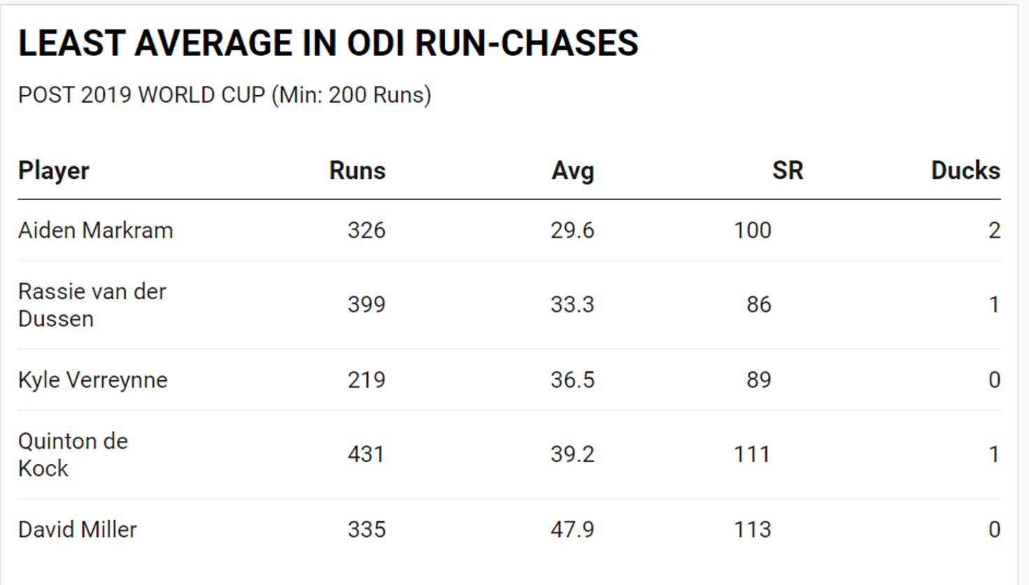The width and height of the screenshot is (1029, 585).
Task: Click on Kyle Verreynne's name
Action: pyautogui.click(x=93, y=380)
